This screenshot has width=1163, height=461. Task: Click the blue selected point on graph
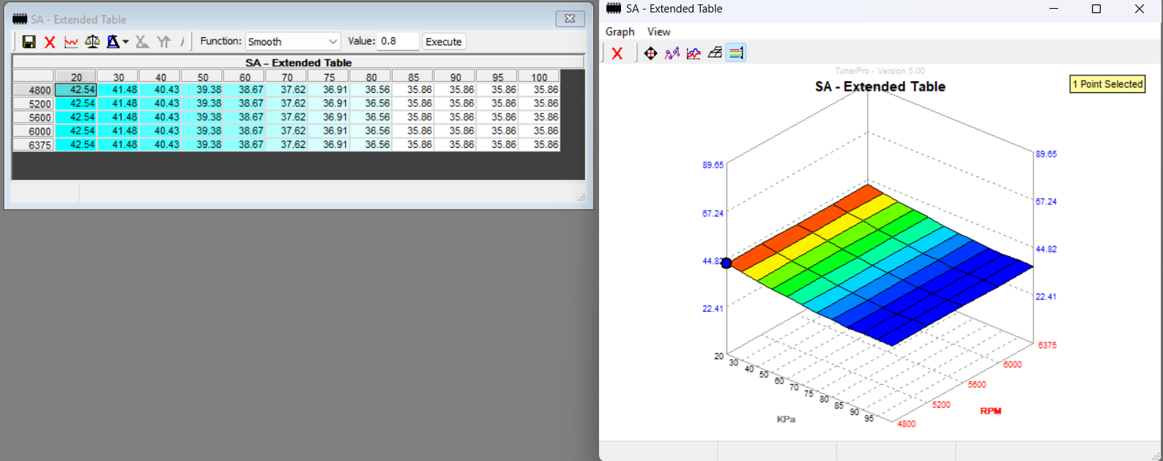tap(727, 263)
